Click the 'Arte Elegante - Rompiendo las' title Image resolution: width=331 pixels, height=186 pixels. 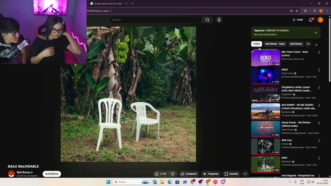[298, 176]
